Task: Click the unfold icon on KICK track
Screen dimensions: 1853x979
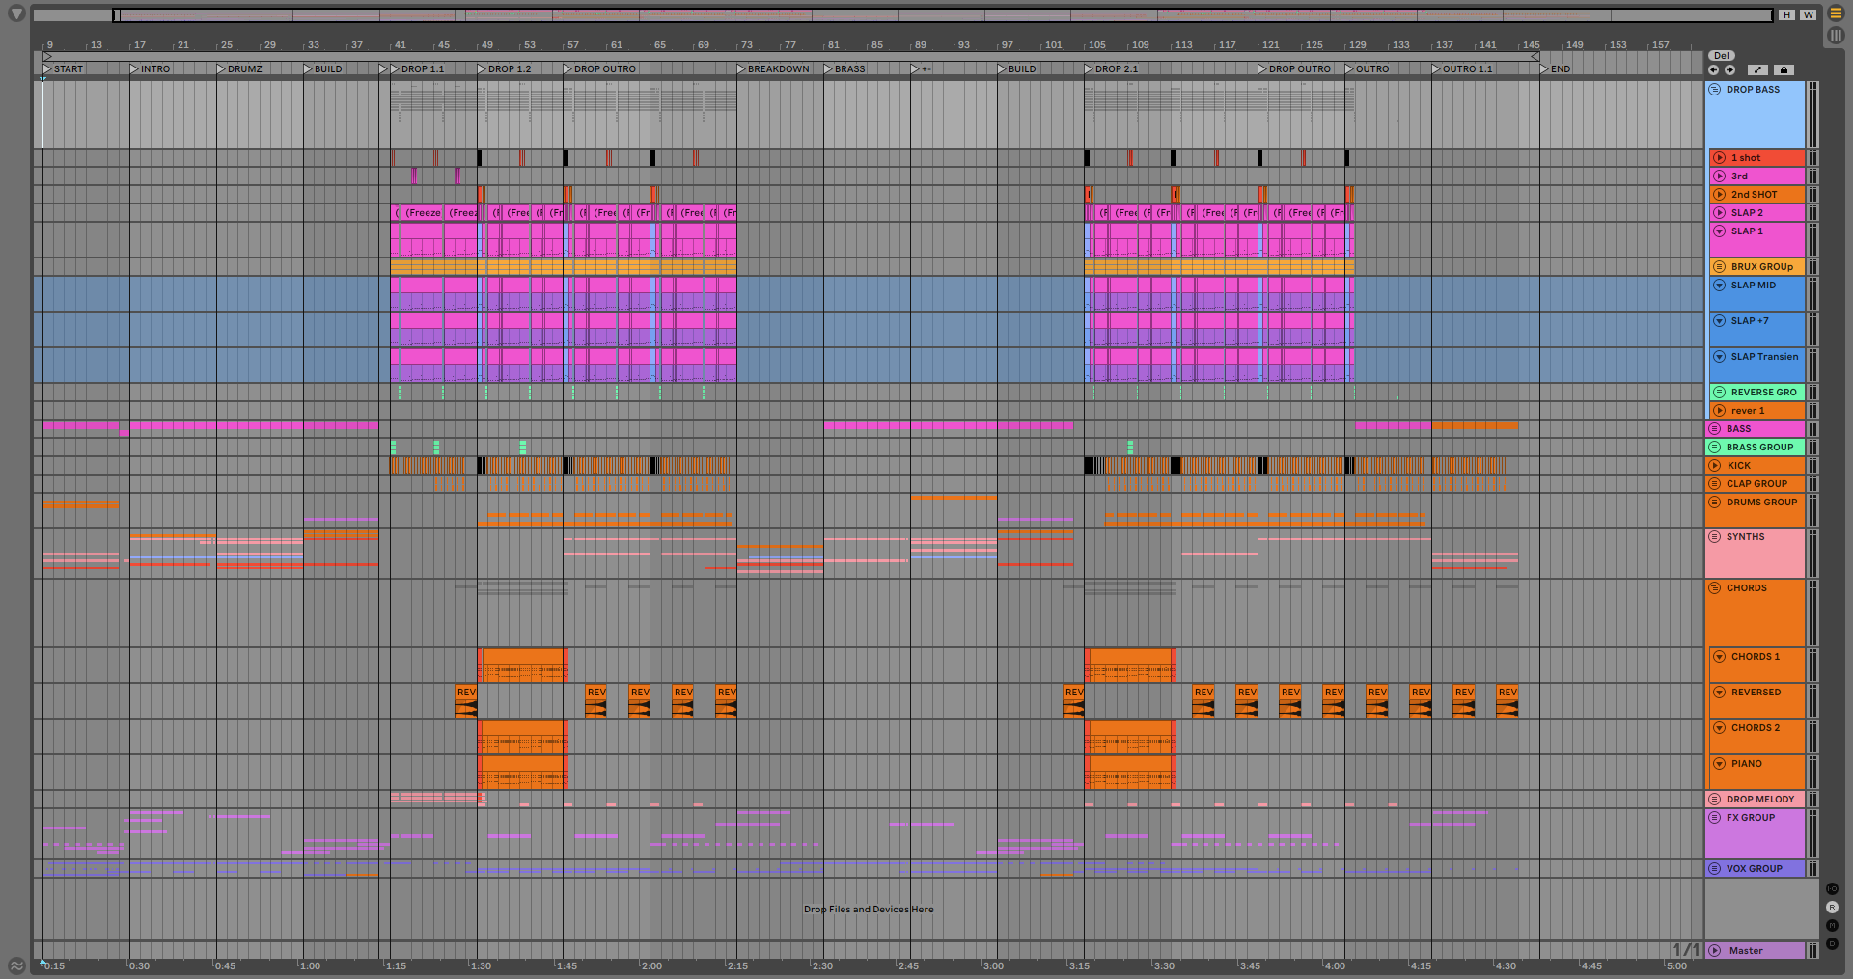Action: coord(1715,465)
